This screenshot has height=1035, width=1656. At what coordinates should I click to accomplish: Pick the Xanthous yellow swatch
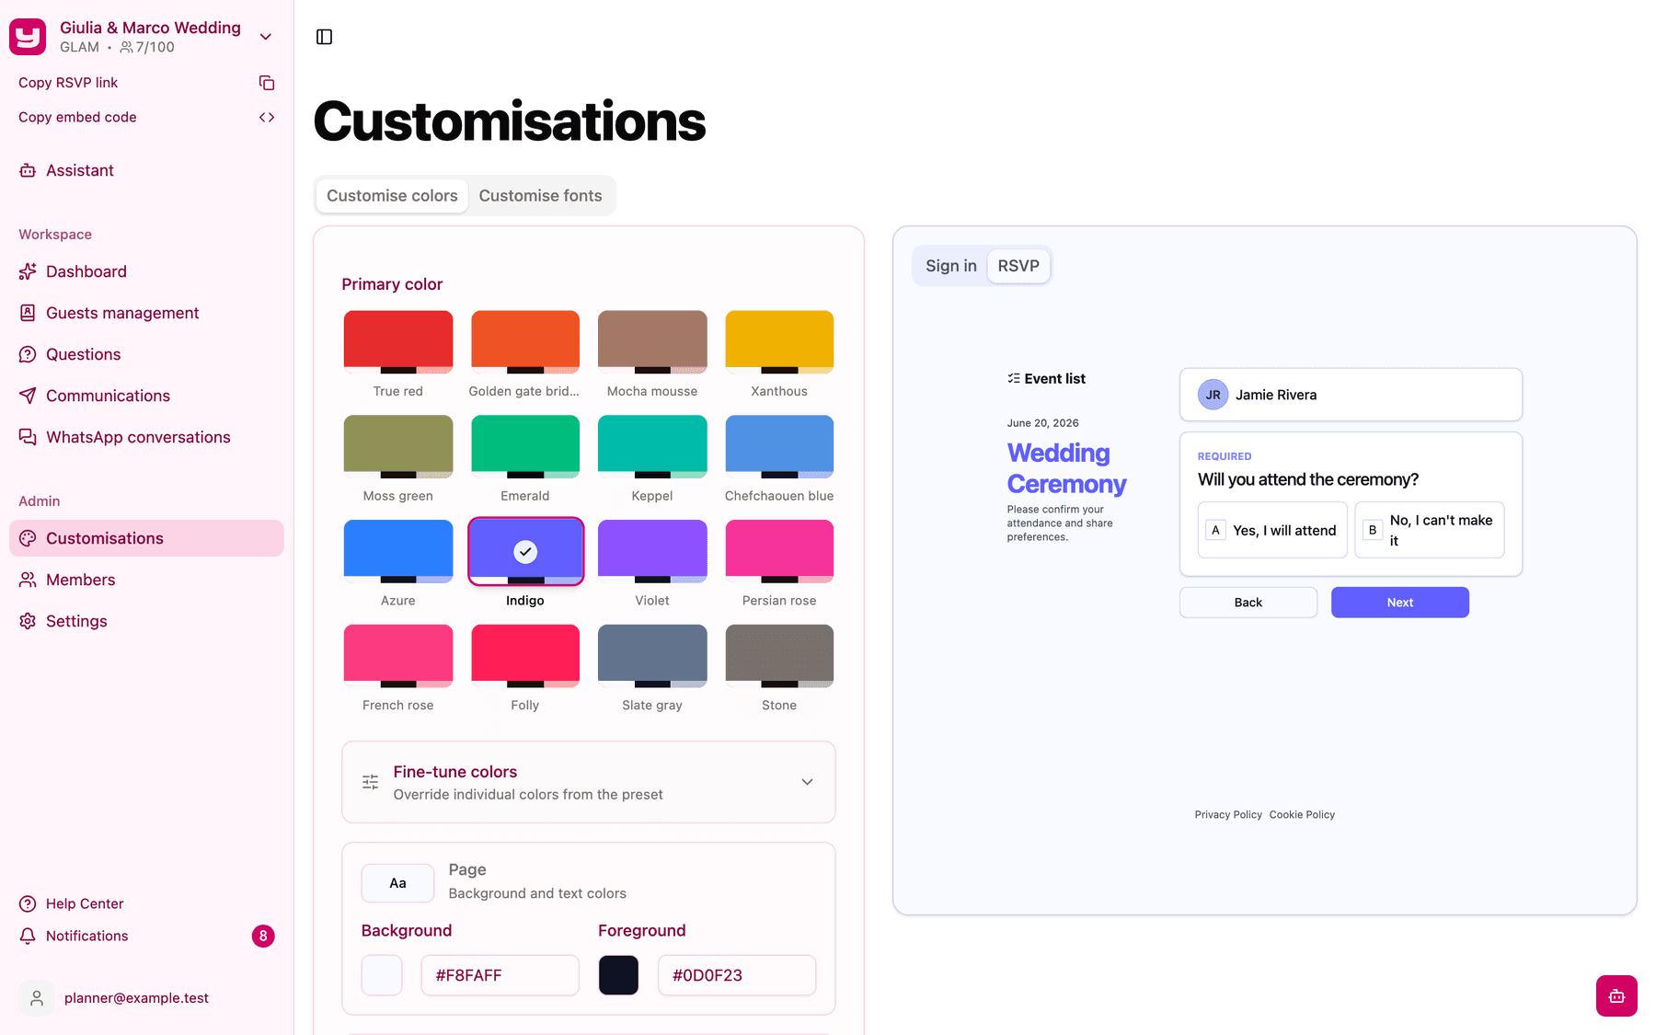(779, 342)
